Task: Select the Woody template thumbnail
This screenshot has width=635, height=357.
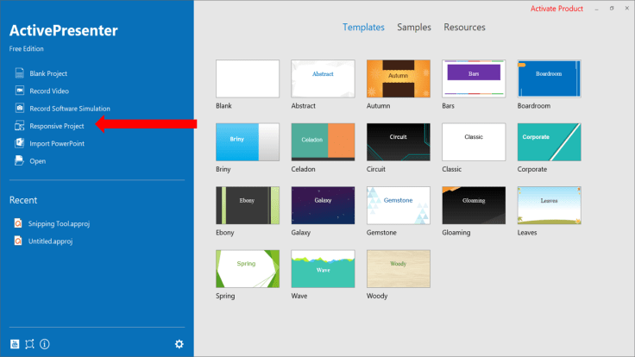Action: pyautogui.click(x=399, y=269)
